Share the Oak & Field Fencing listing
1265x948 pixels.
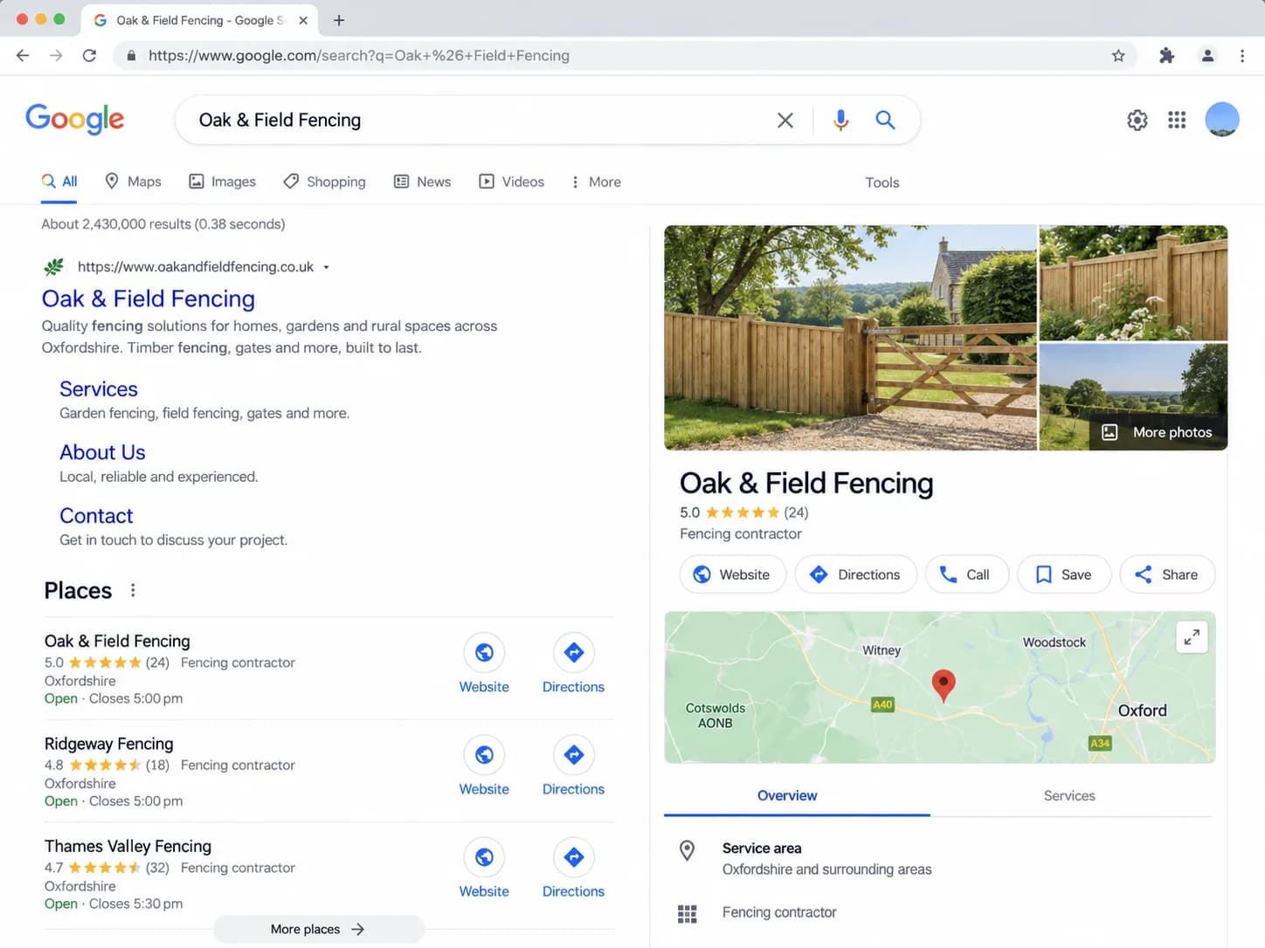coord(1167,574)
